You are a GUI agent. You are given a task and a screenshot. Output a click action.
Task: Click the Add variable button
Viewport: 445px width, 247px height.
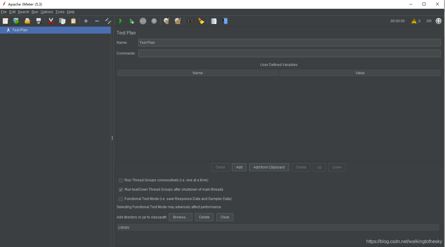point(239,167)
